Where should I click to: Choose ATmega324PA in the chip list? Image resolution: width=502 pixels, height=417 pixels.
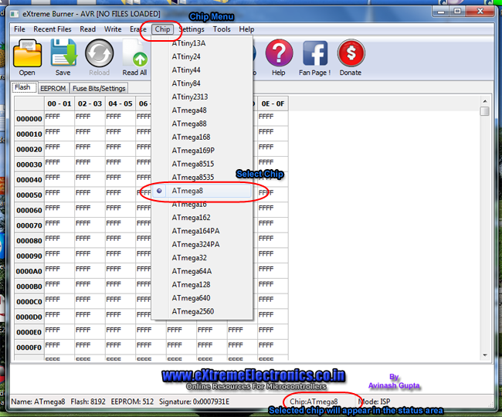[202, 245]
